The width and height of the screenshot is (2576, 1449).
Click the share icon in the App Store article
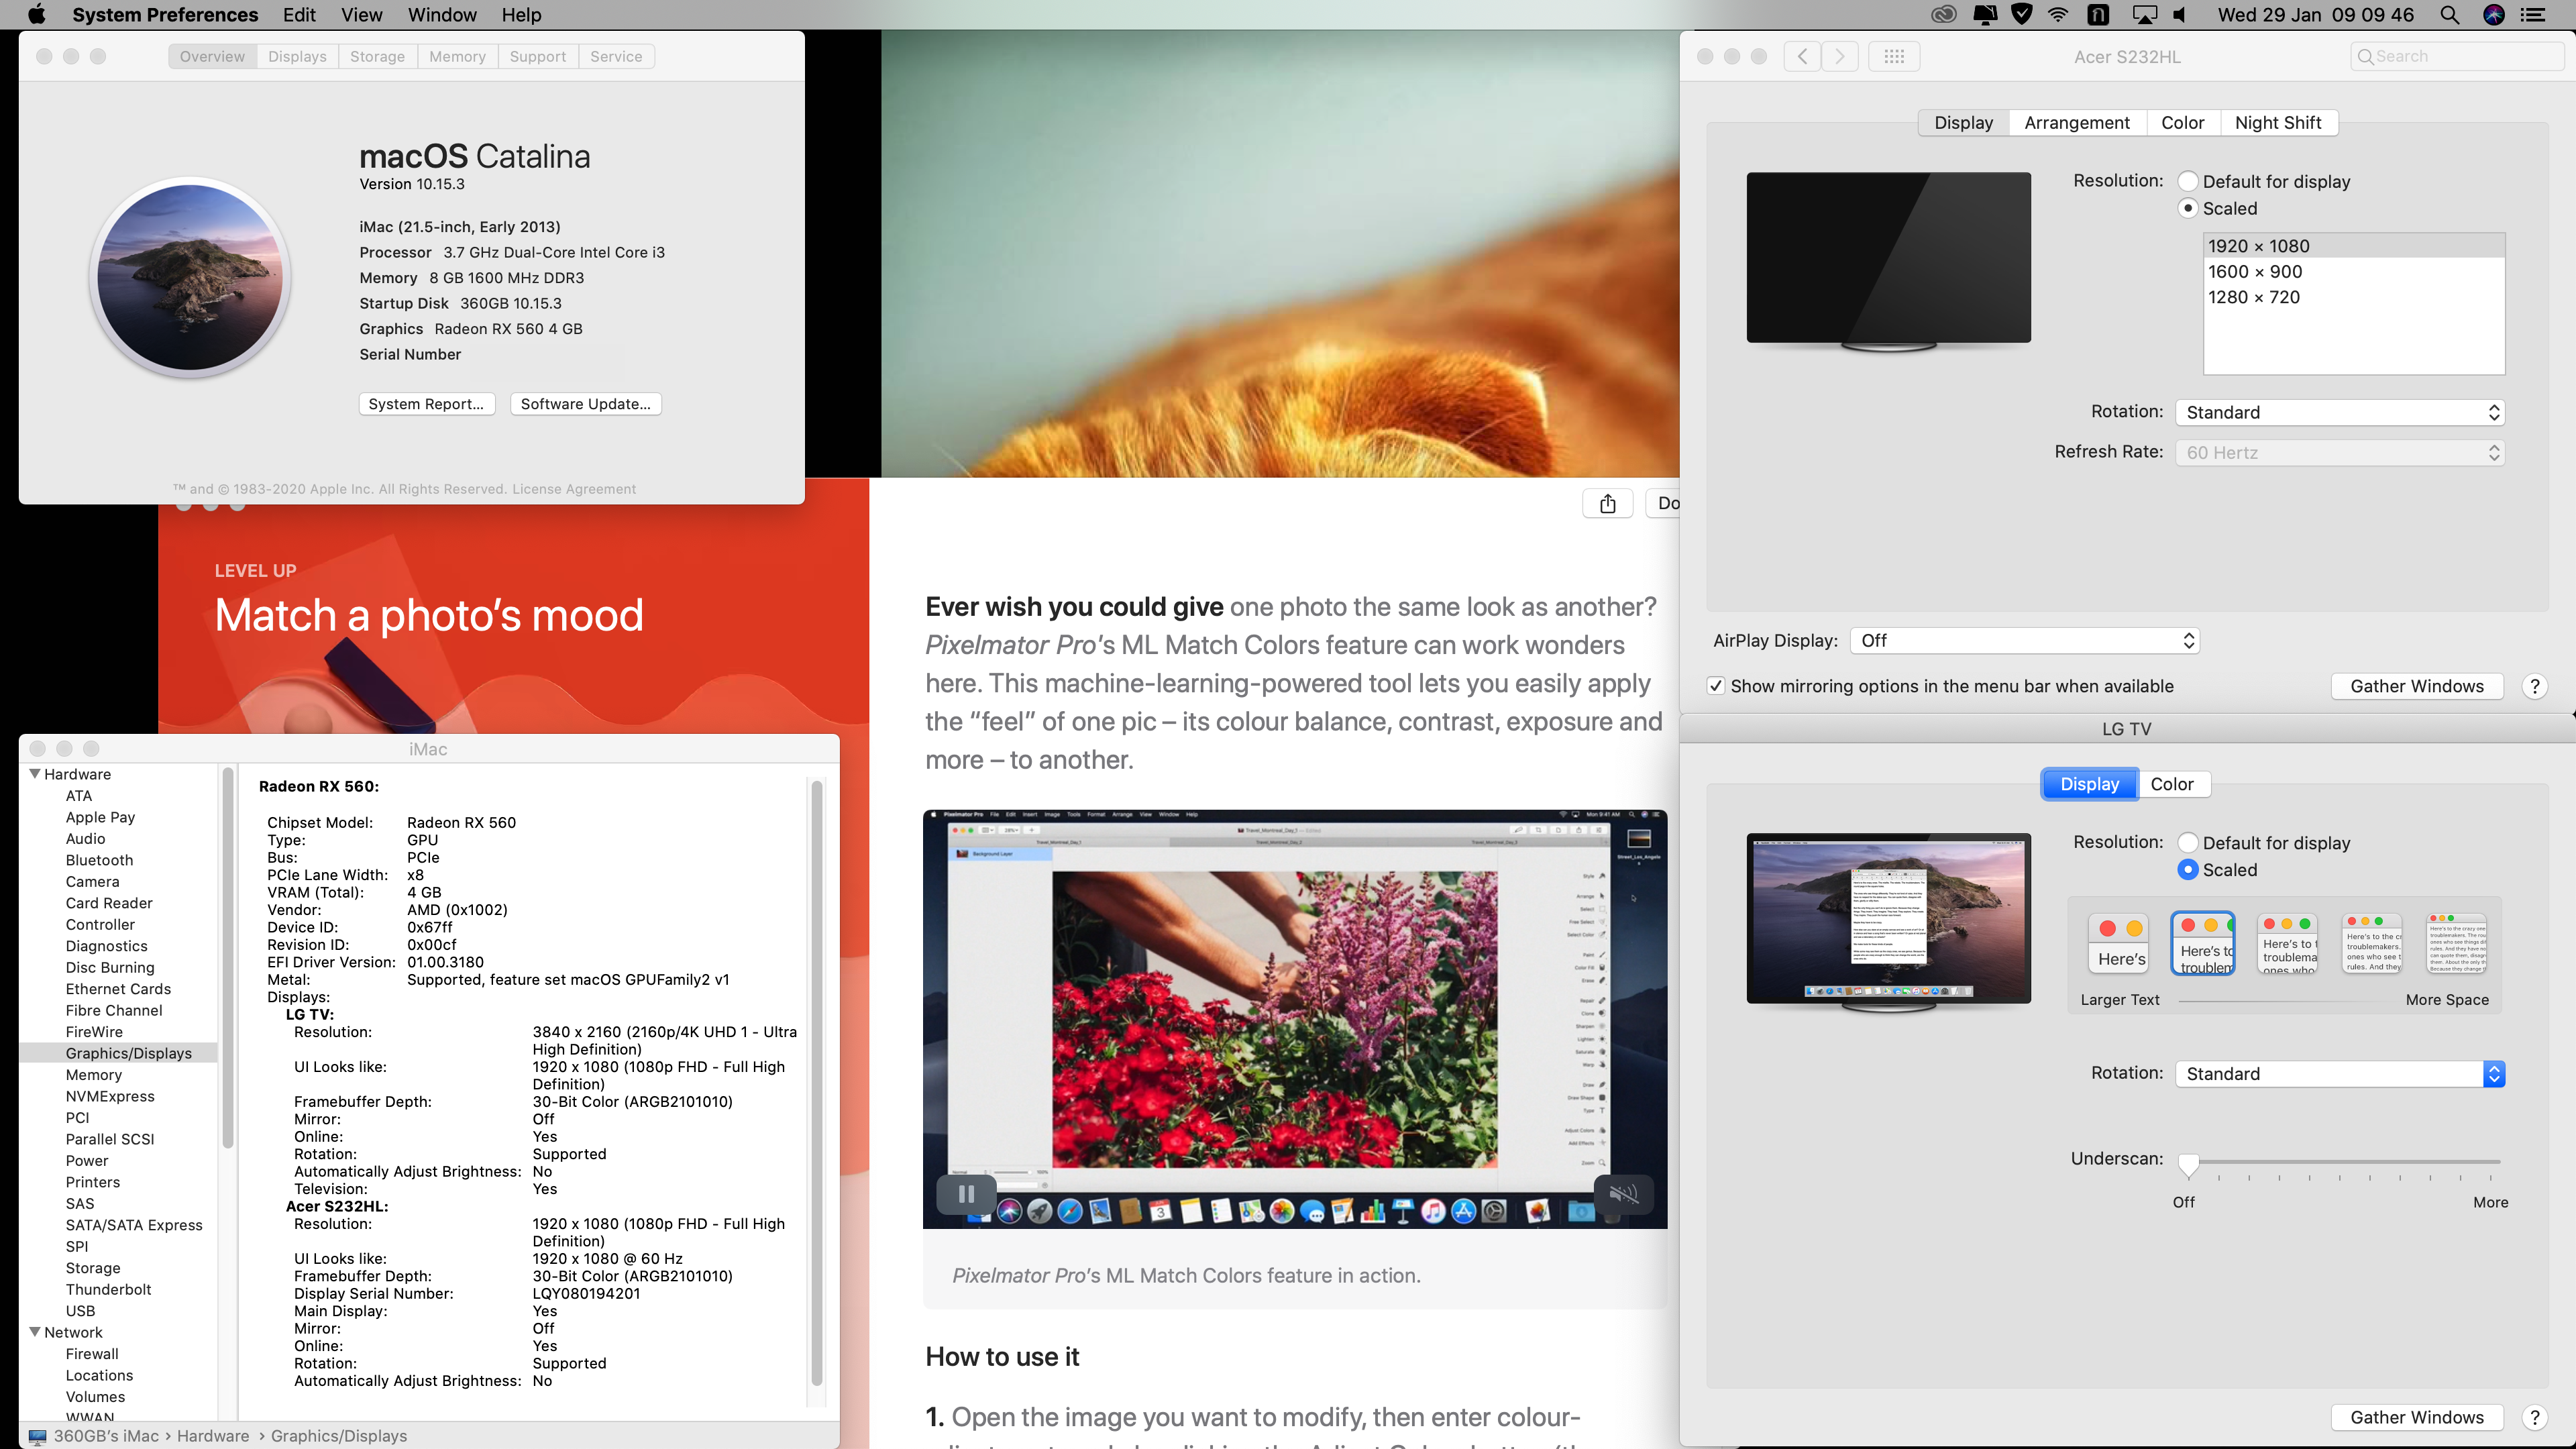[1607, 503]
